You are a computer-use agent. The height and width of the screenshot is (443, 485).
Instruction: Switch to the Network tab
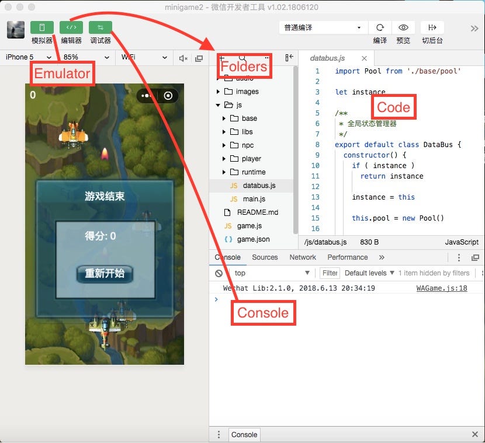click(x=303, y=257)
